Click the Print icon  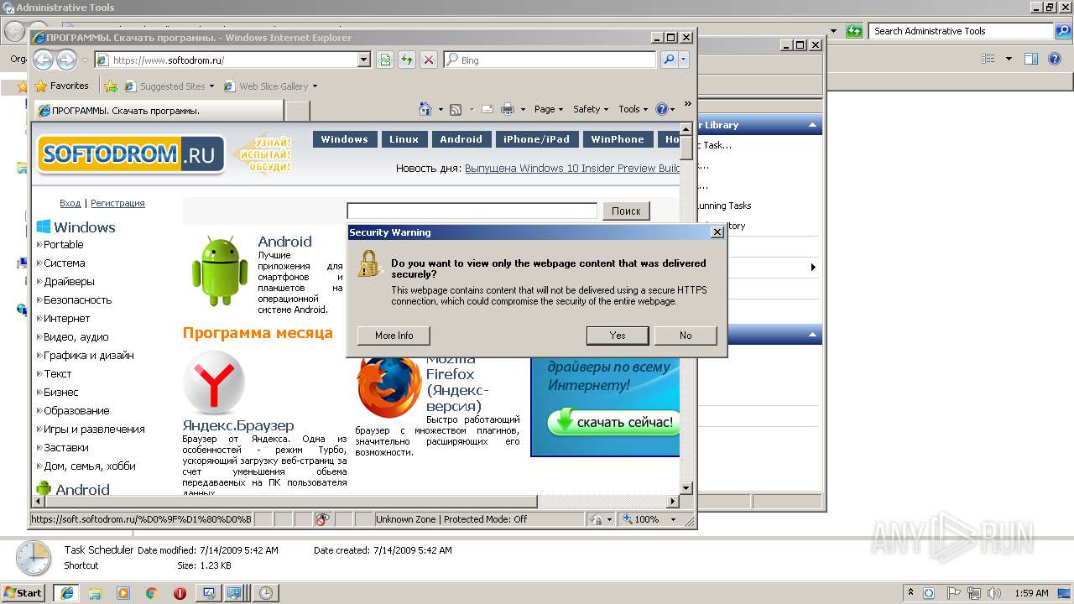click(508, 109)
